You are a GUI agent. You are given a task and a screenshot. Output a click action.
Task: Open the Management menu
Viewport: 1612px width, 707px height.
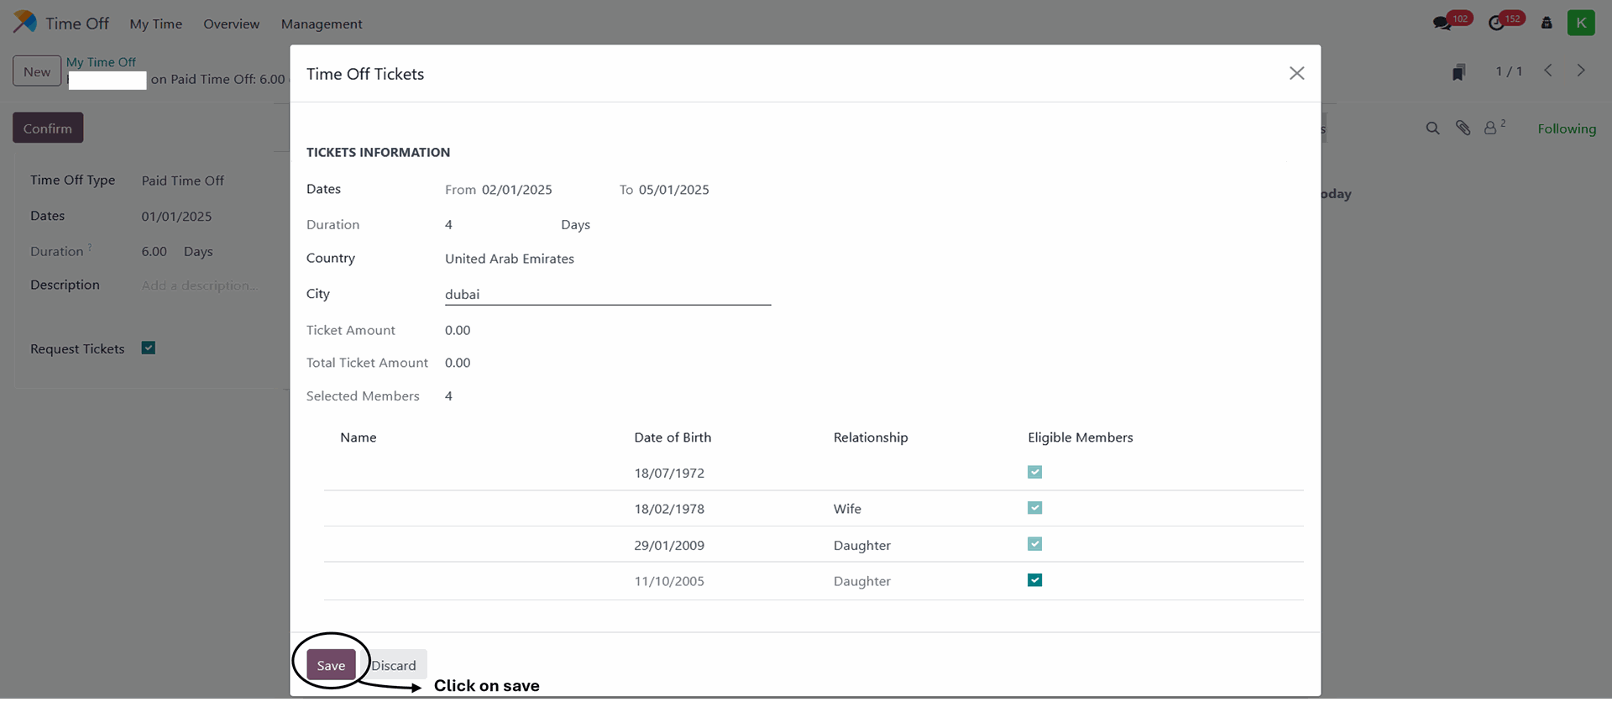pyautogui.click(x=322, y=24)
